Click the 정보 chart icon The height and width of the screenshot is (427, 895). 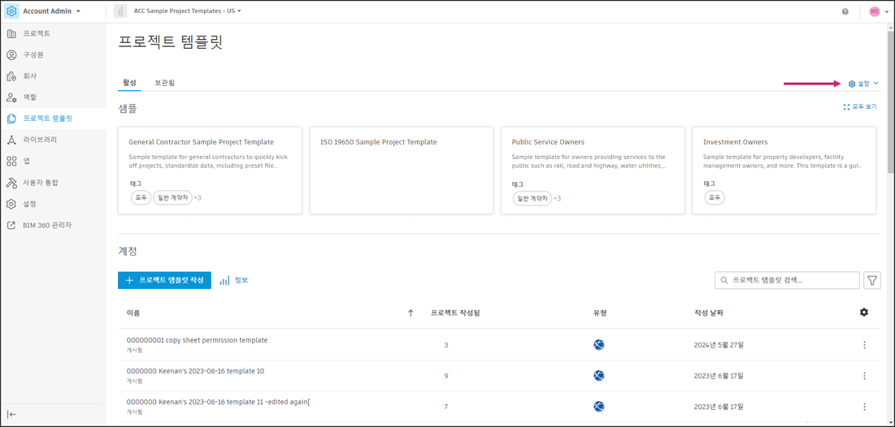[x=225, y=280]
